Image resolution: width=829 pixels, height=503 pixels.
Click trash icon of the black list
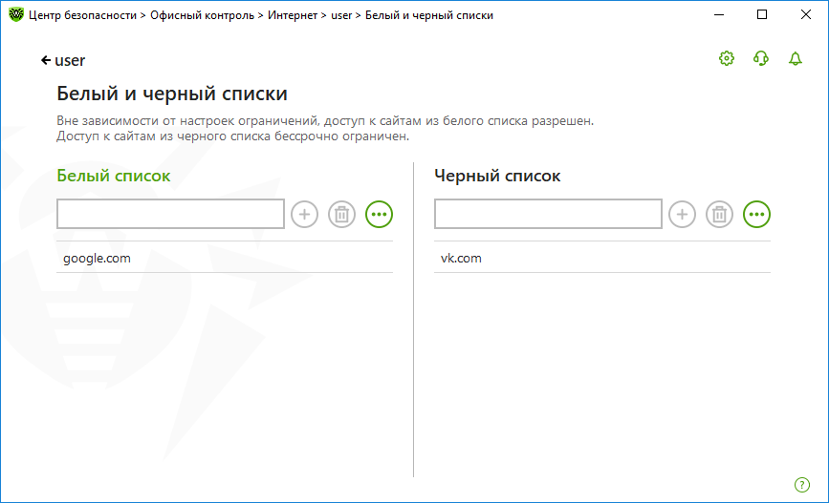[x=719, y=215]
